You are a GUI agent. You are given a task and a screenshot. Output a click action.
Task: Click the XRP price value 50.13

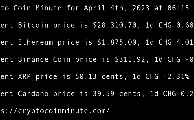tap(86, 77)
